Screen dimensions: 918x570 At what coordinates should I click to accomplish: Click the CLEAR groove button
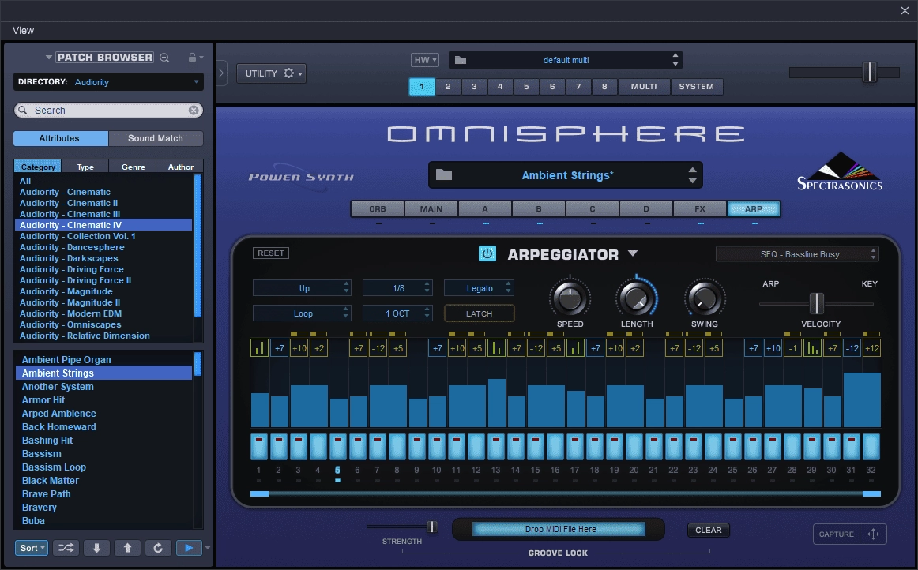[x=709, y=531]
